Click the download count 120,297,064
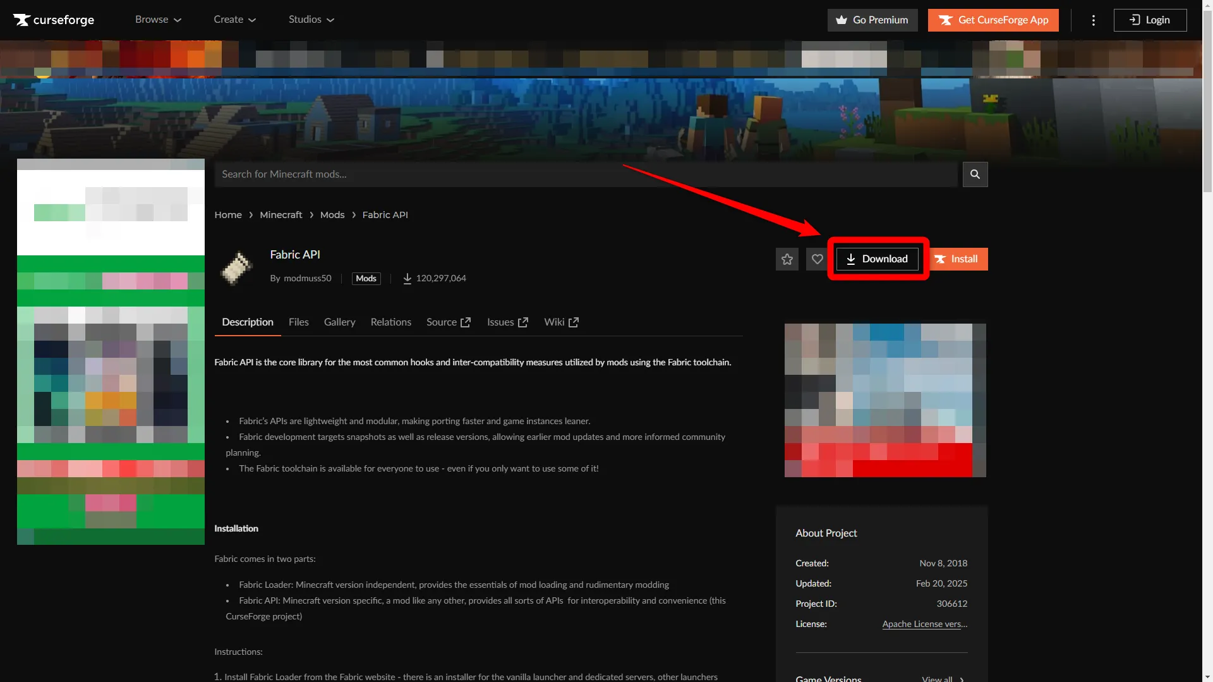The width and height of the screenshot is (1213, 682). pos(441,278)
